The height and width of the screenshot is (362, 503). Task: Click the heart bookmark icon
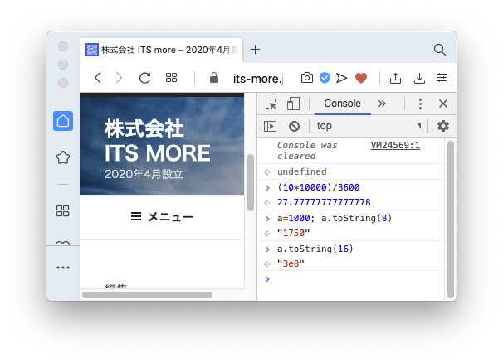point(360,78)
